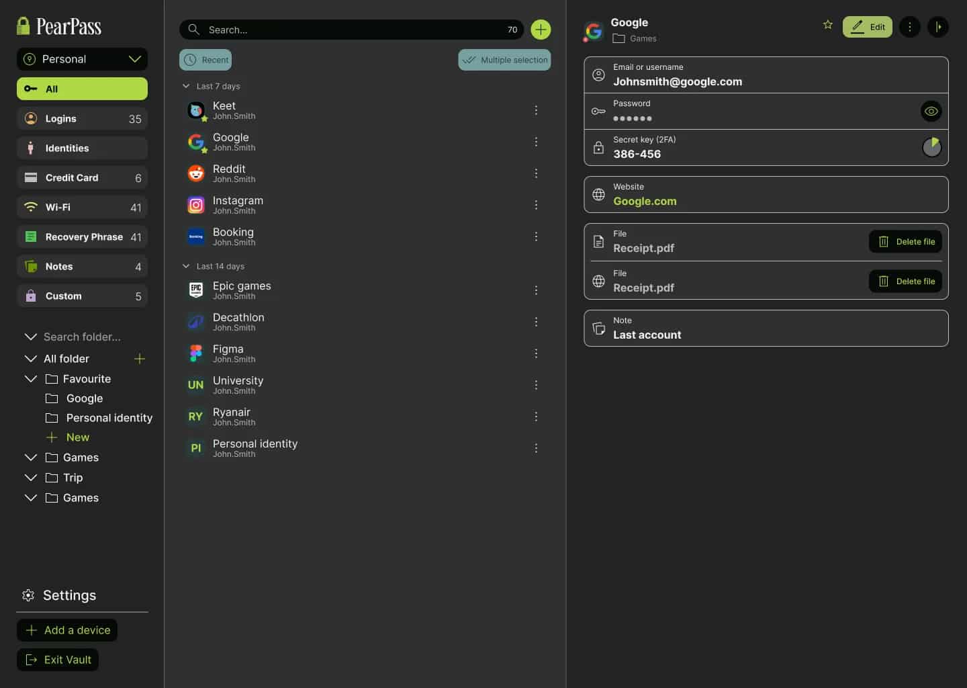
Task: Click into the Search input field
Action: click(349, 30)
